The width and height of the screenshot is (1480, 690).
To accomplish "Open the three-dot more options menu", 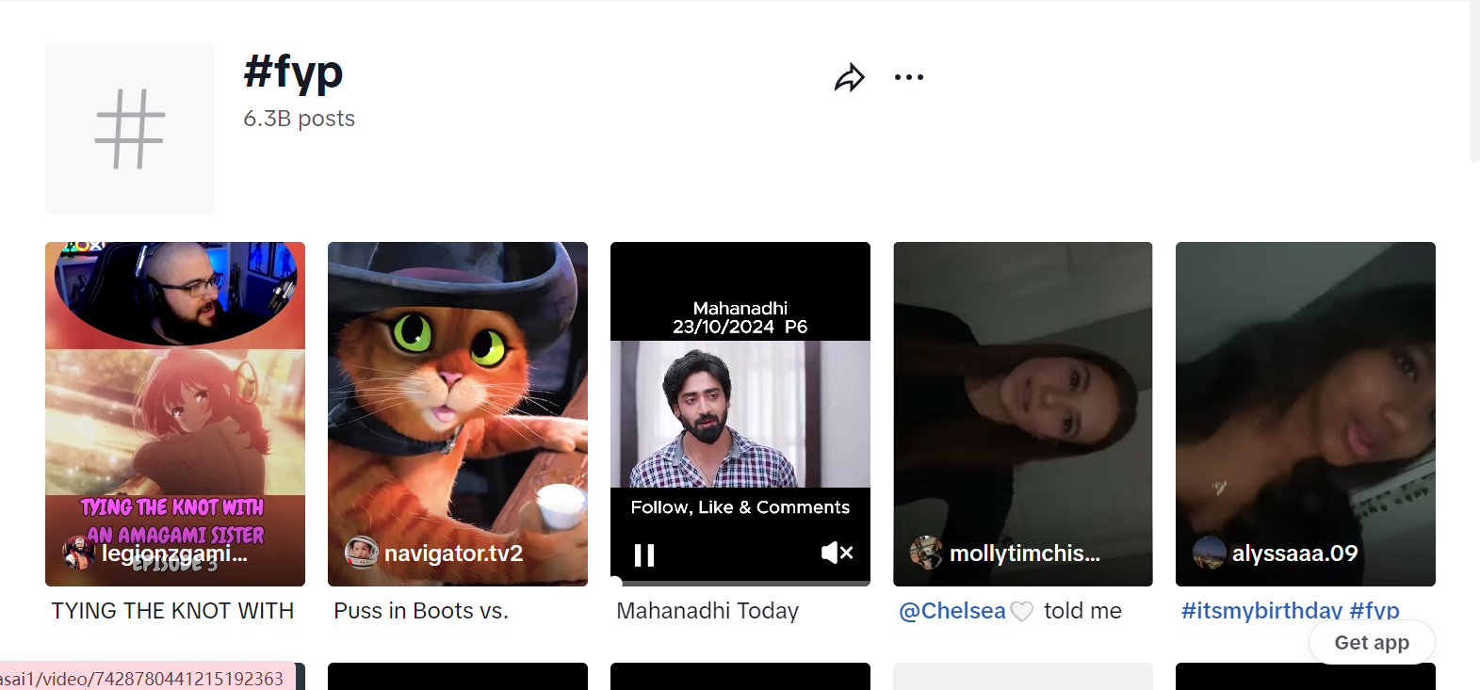I will (x=909, y=77).
